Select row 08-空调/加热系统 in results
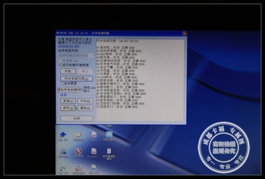Image resolution: width=265 pixels, height=179 pixels. (120, 61)
